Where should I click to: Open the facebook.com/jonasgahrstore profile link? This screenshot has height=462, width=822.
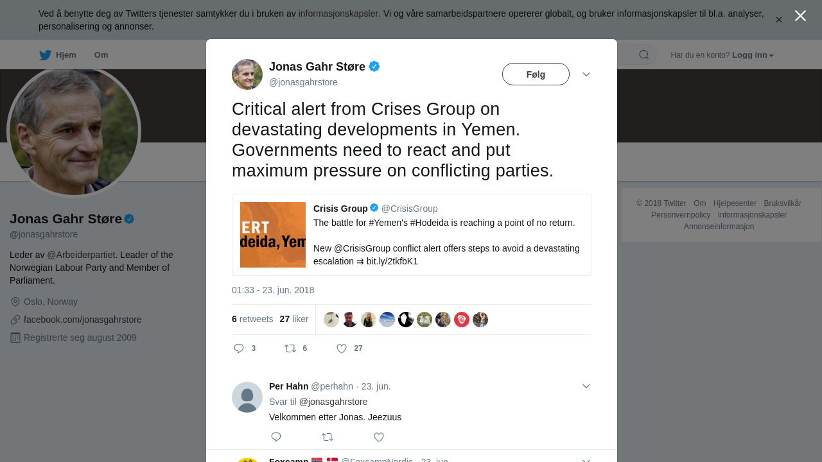coord(83,320)
